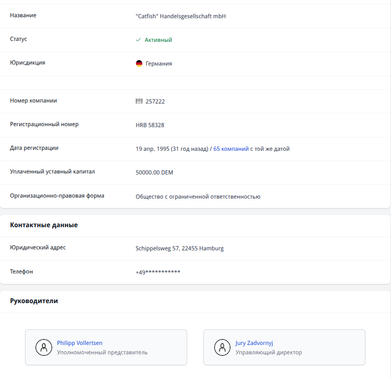This screenshot has width=391, height=379.
Task: Click the "Управляющий директор" role text
Action: pos(268,352)
